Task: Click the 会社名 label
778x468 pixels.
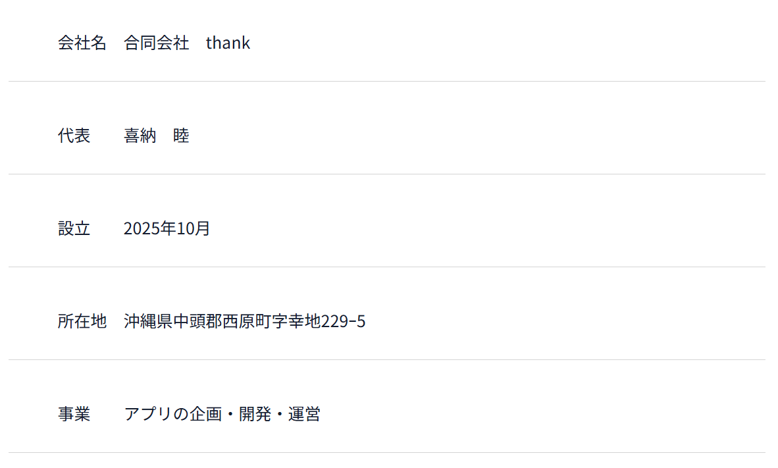Action: pos(82,43)
